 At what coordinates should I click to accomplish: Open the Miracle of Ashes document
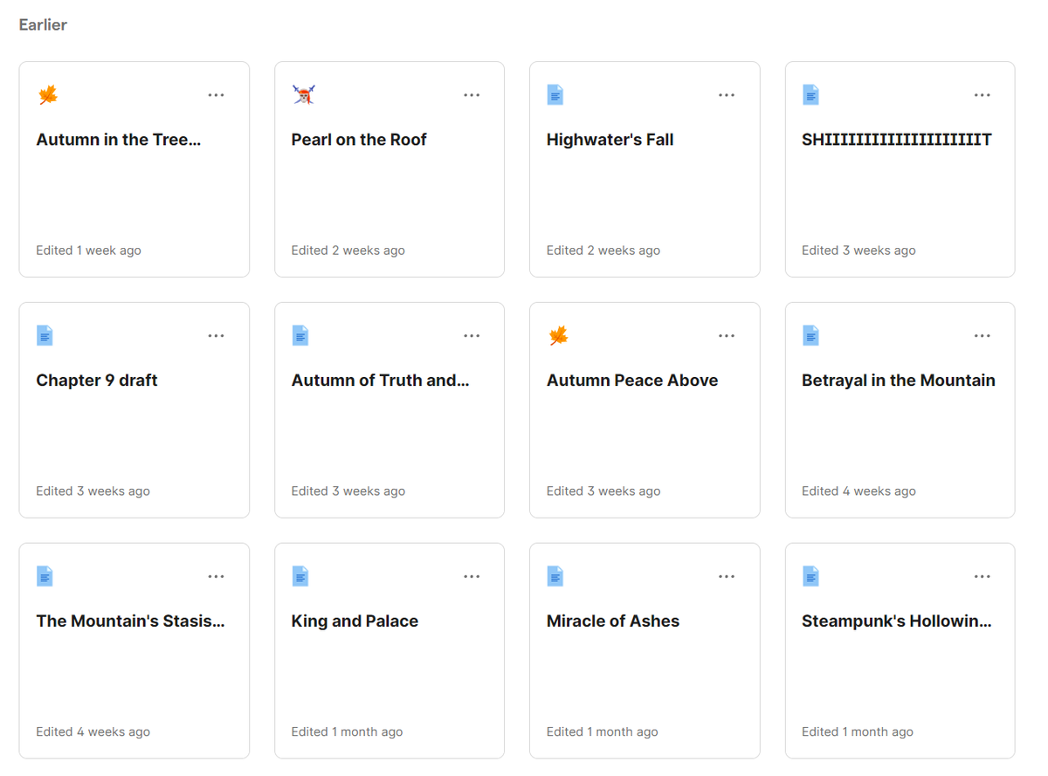(613, 621)
